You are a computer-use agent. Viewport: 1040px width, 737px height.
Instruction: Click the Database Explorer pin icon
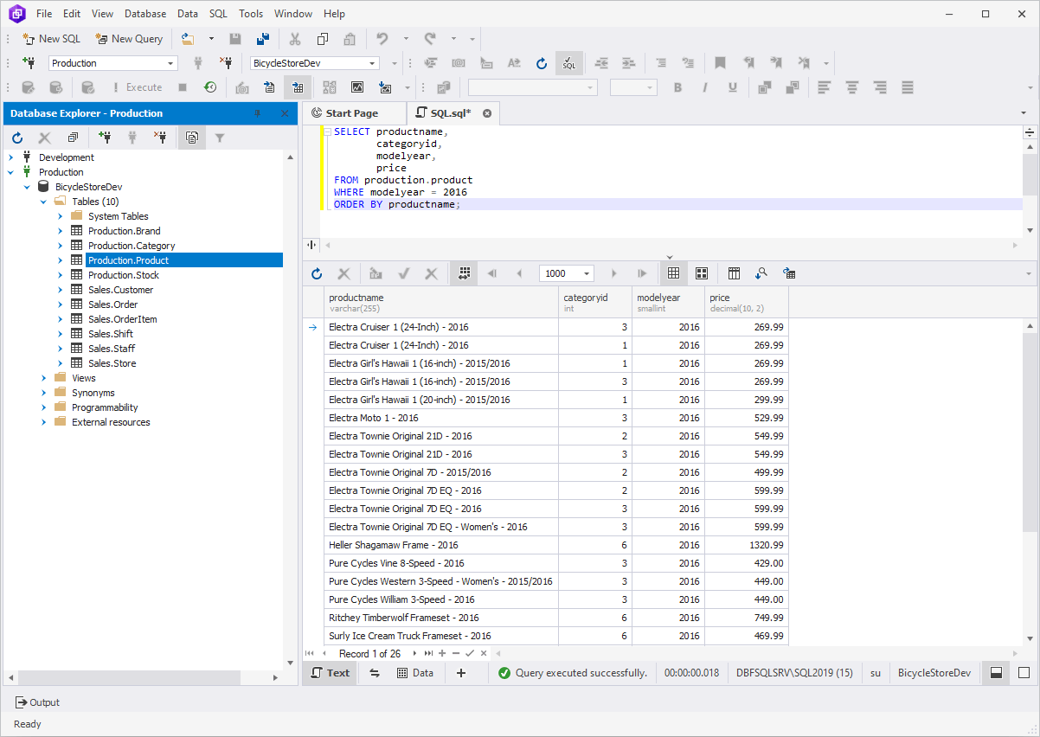point(257,113)
